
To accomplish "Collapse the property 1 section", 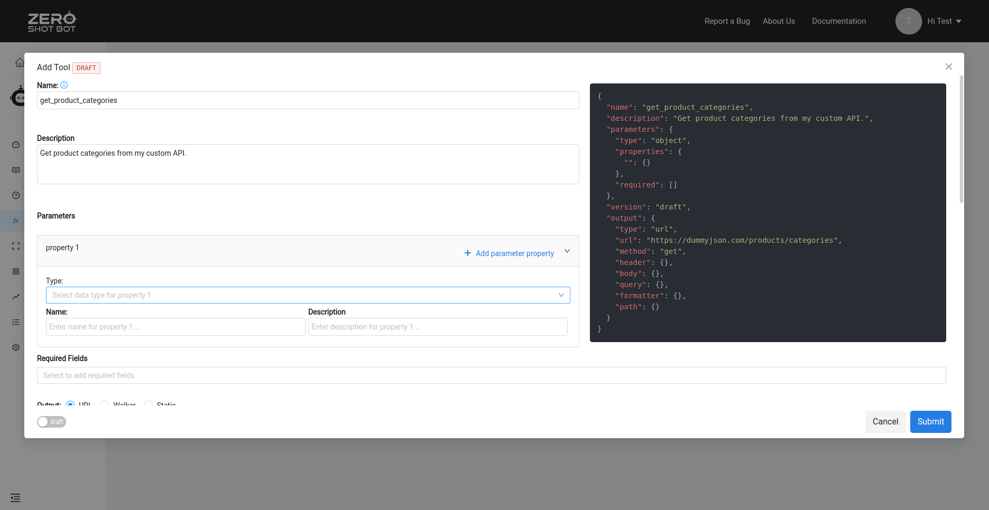I will pyautogui.click(x=567, y=251).
